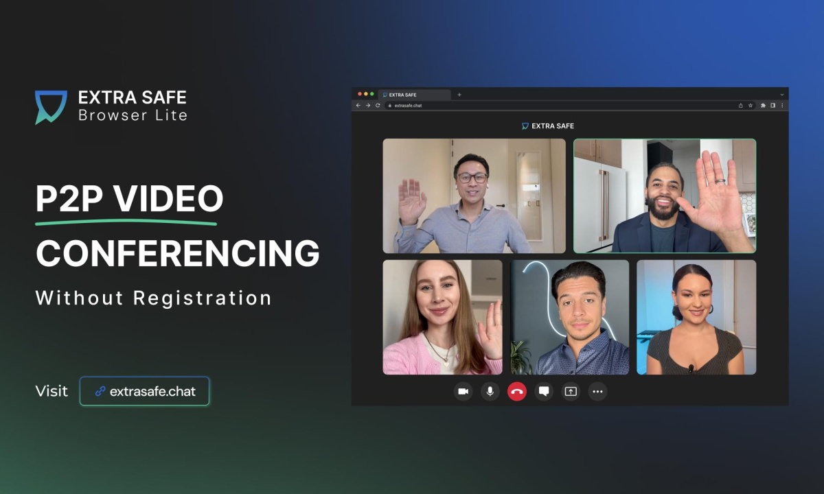
Task: Click the extrasafe.chat link button after Visit
Action: (x=145, y=391)
